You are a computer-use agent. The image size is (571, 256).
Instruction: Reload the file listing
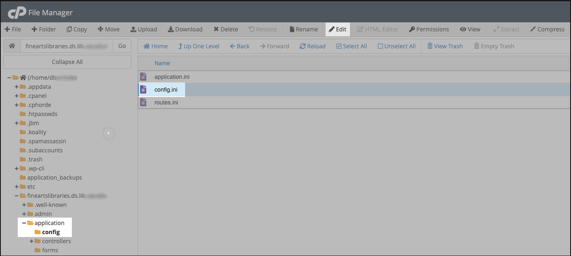[x=312, y=46]
